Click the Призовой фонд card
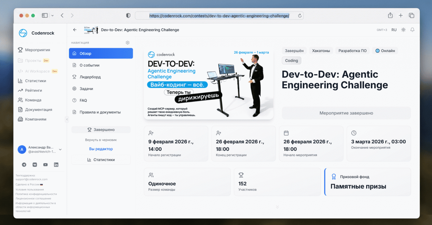This screenshot has height=225, width=432. pos(367,182)
